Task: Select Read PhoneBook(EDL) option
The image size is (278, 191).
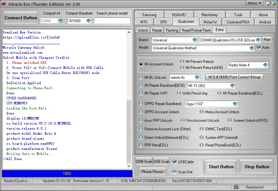Action: pyautogui.click(x=201, y=145)
